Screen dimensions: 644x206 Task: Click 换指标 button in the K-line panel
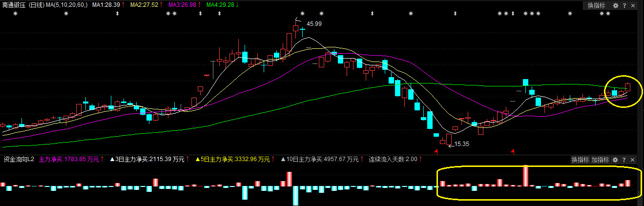(x=597, y=5)
